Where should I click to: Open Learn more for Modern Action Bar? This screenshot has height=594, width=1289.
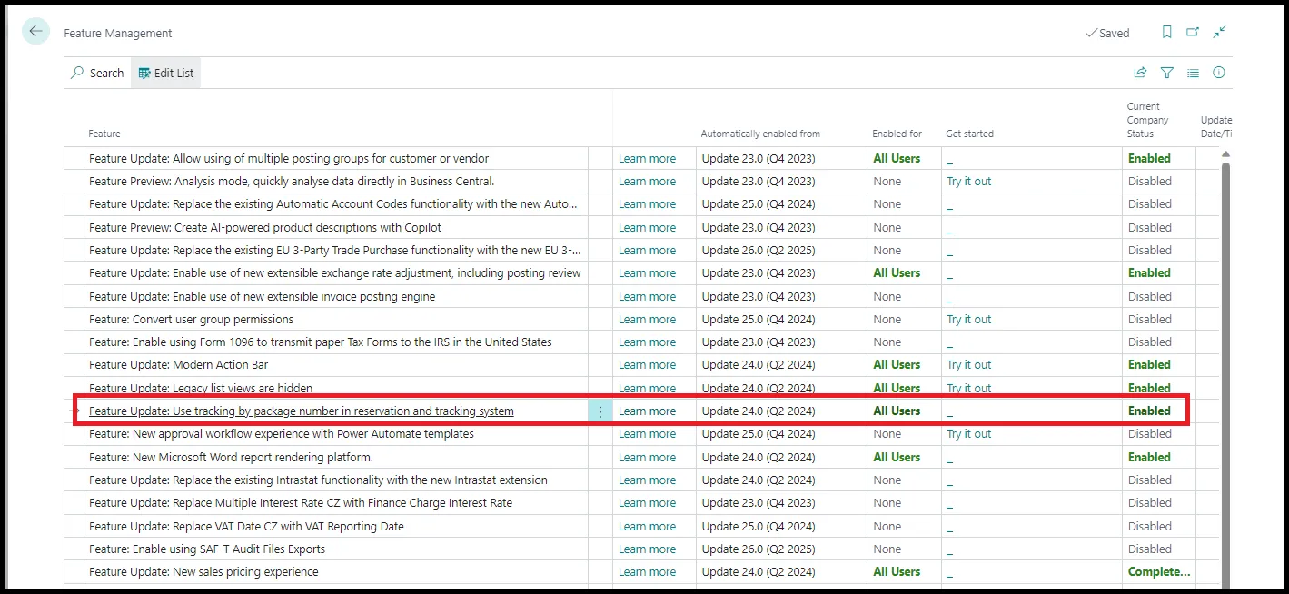pyautogui.click(x=647, y=365)
